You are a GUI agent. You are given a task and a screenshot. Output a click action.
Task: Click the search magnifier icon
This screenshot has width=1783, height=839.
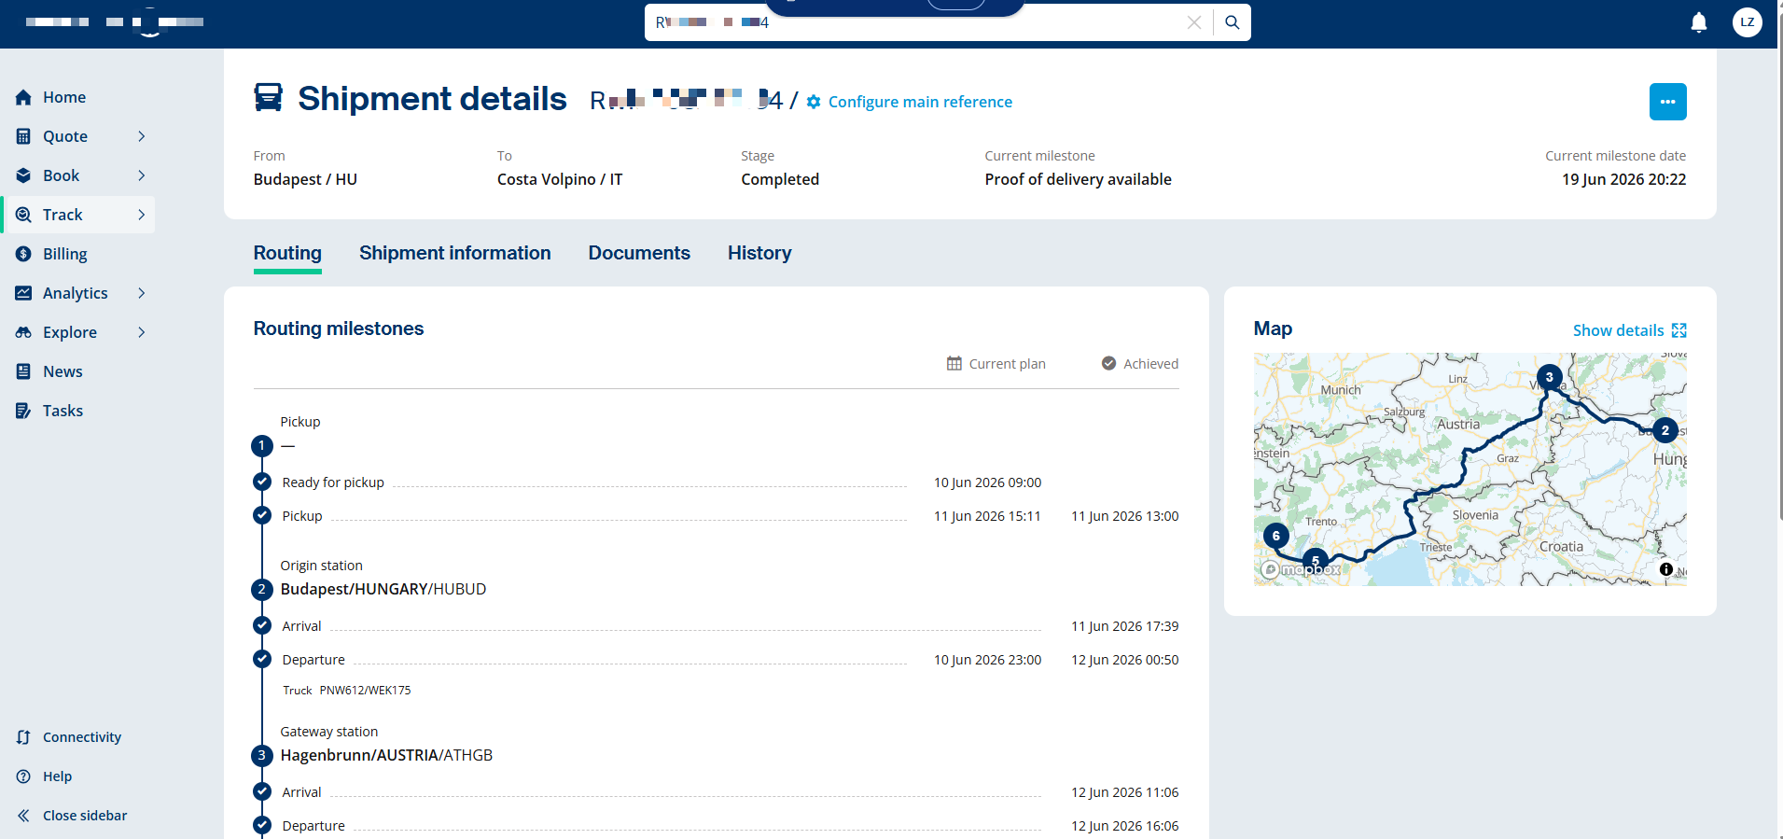(x=1233, y=22)
